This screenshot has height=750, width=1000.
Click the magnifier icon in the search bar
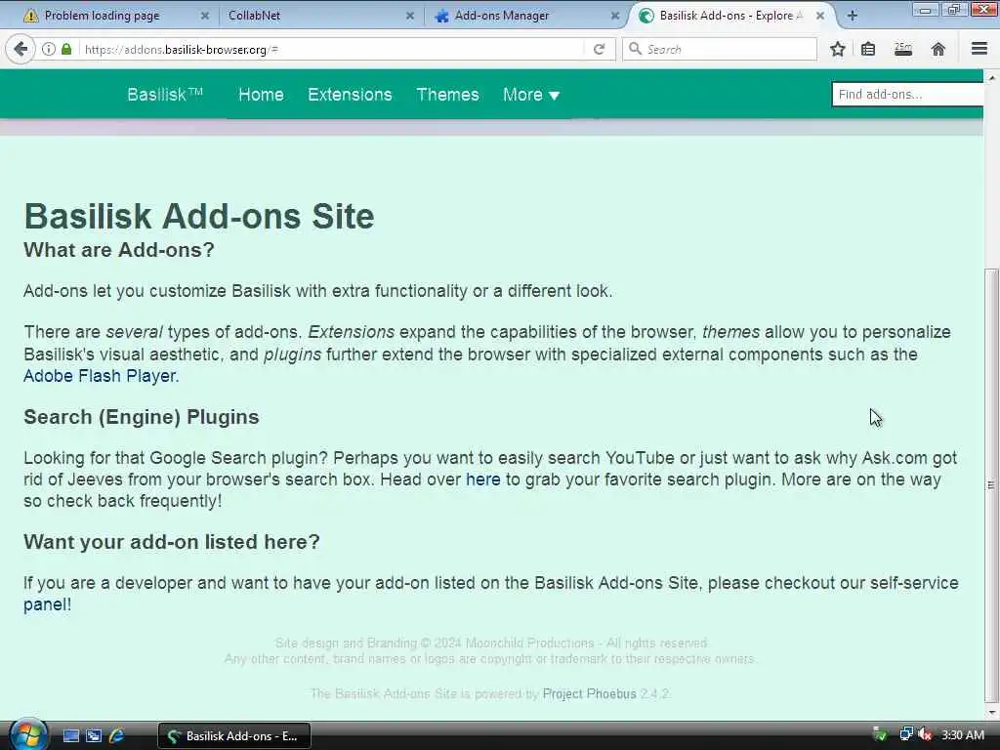(635, 49)
